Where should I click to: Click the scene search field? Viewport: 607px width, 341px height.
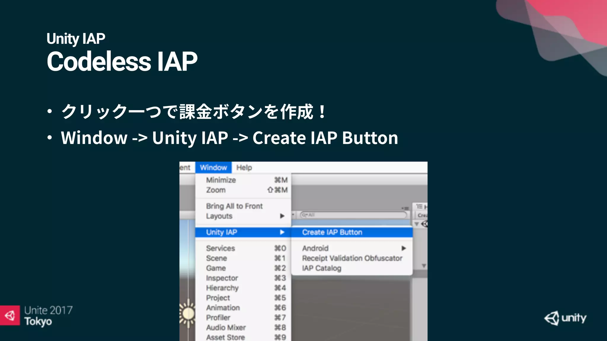[x=353, y=215]
